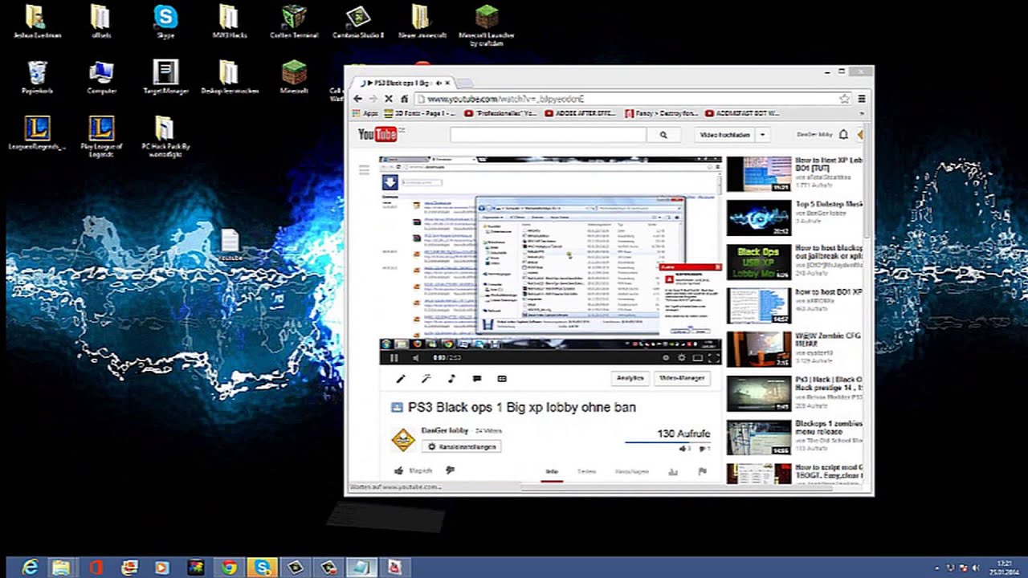The width and height of the screenshot is (1028, 578).
Task: Open the Black Ops USB XP Lobby thumbnail
Action: click(759, 263)
